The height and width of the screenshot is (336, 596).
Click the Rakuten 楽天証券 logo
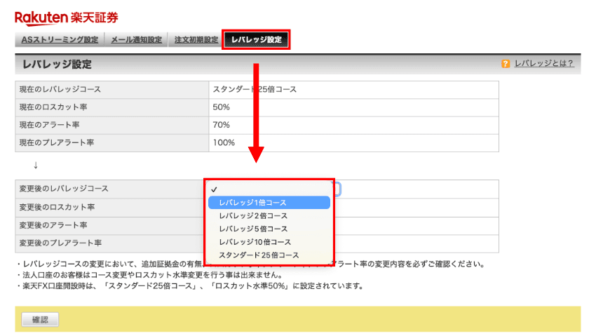click(x=67, y=18)
